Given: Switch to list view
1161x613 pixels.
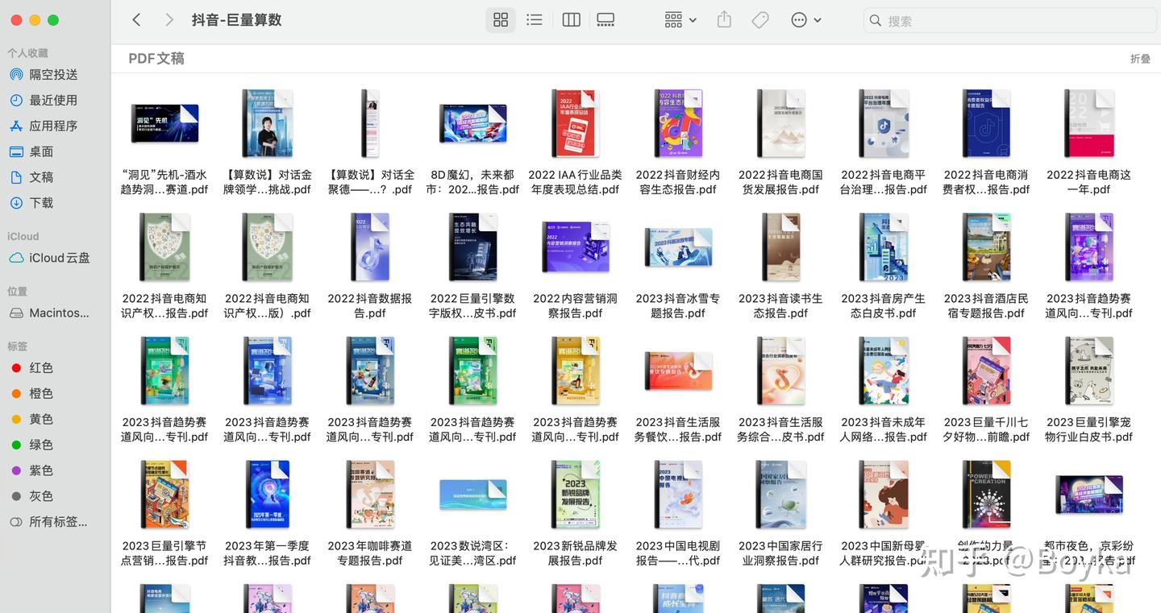Looking at the screenshot, I should (534, 20).
